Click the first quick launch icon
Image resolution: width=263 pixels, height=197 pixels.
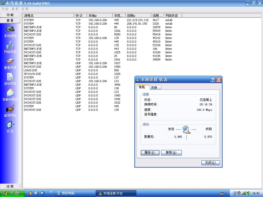pyautogui.click(x=30, y=193)
